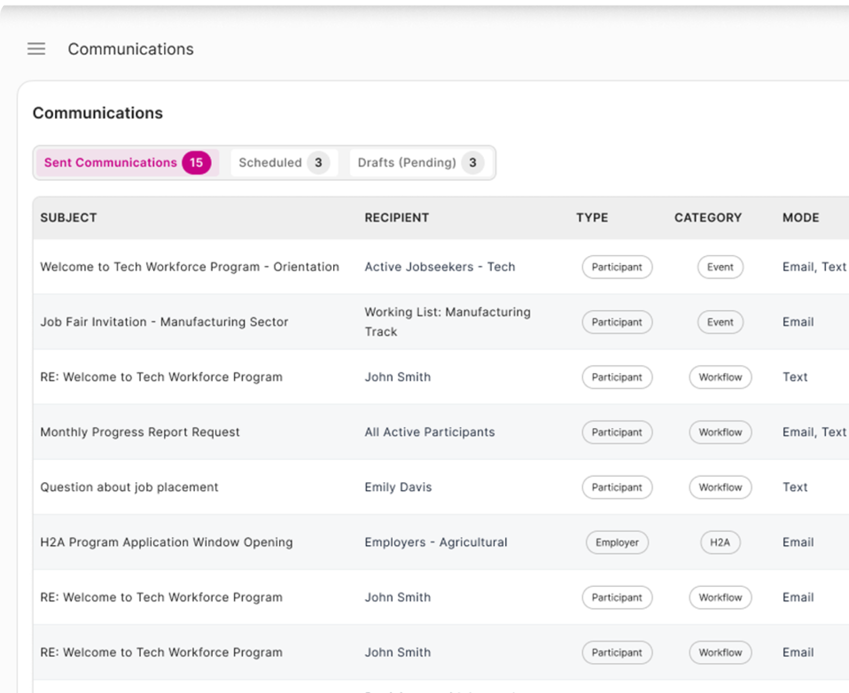Open the Welcome to Tech Workforce Program - Orientation message

[190, 267]
